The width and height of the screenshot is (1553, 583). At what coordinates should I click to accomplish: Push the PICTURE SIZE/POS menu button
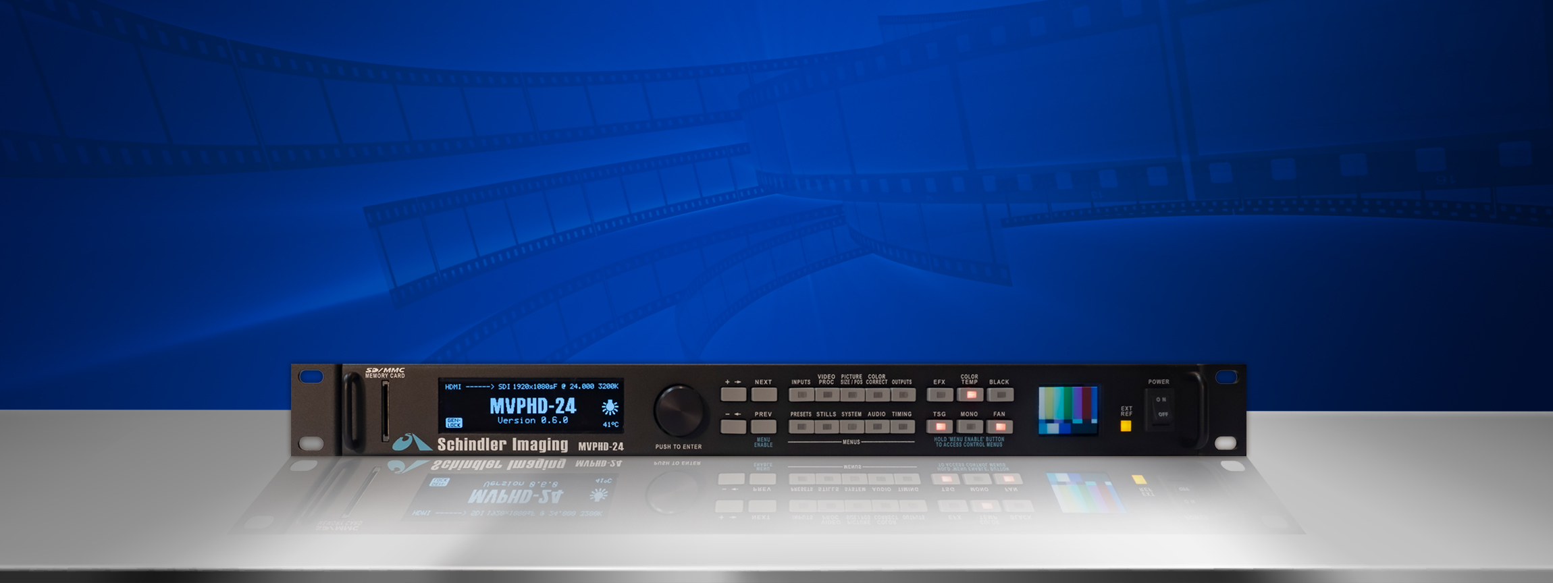pos(851,395)
